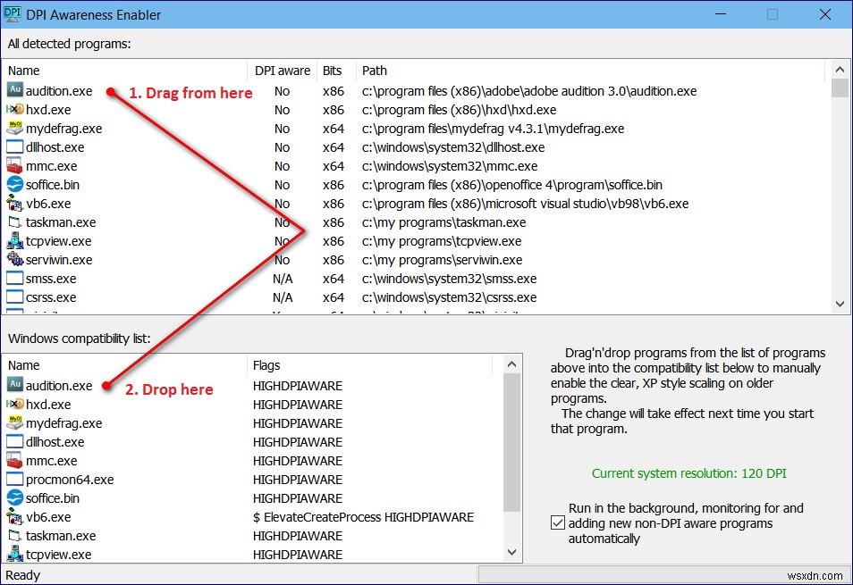Select the microsoft visual studio vb6.exe path
The width and height of the screenshot is (853, 585).
pos(525,204)
